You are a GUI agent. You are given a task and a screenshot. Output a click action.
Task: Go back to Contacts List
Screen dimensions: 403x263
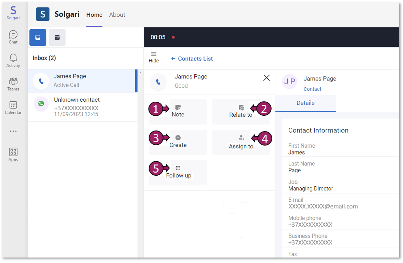click(x=192, y=59)
